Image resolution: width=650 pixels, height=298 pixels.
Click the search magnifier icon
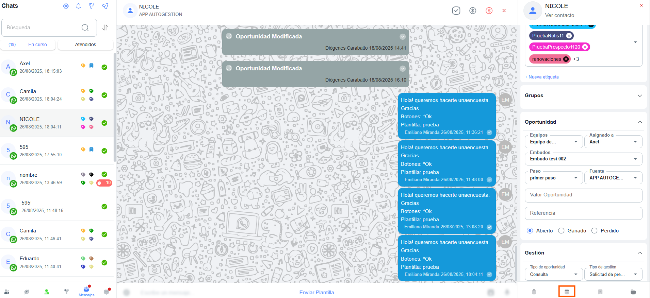pos(85,28)
